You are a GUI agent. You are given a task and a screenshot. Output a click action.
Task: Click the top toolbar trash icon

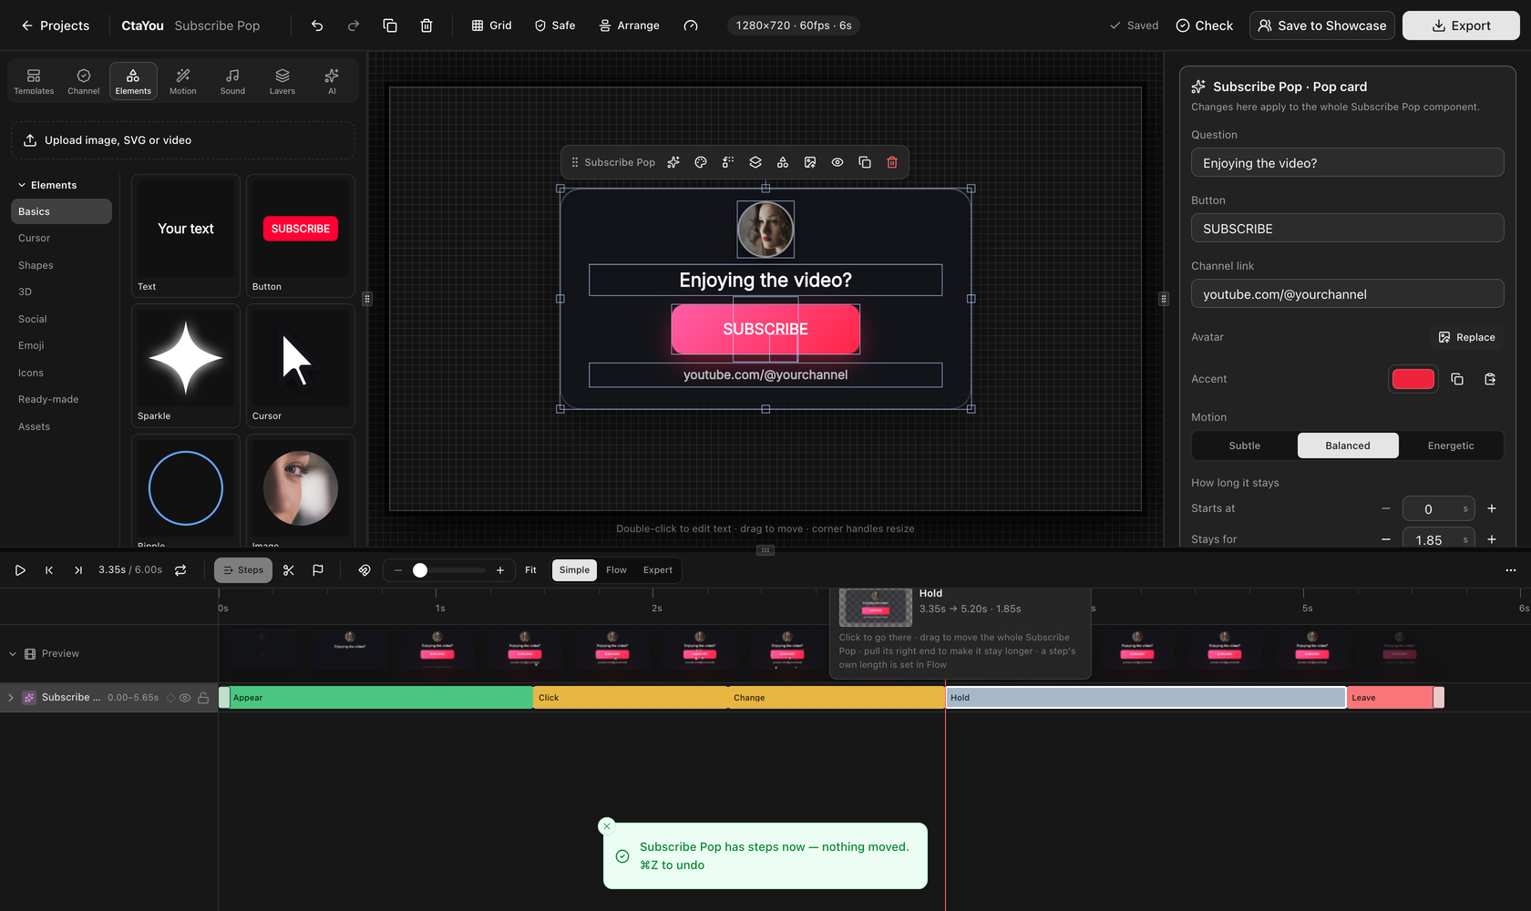point(426,26)
